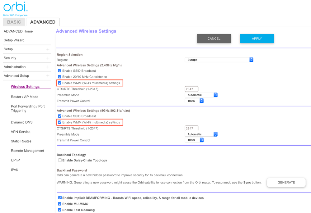
Task: Click the APPLY button
Action: tap(257, 39)
